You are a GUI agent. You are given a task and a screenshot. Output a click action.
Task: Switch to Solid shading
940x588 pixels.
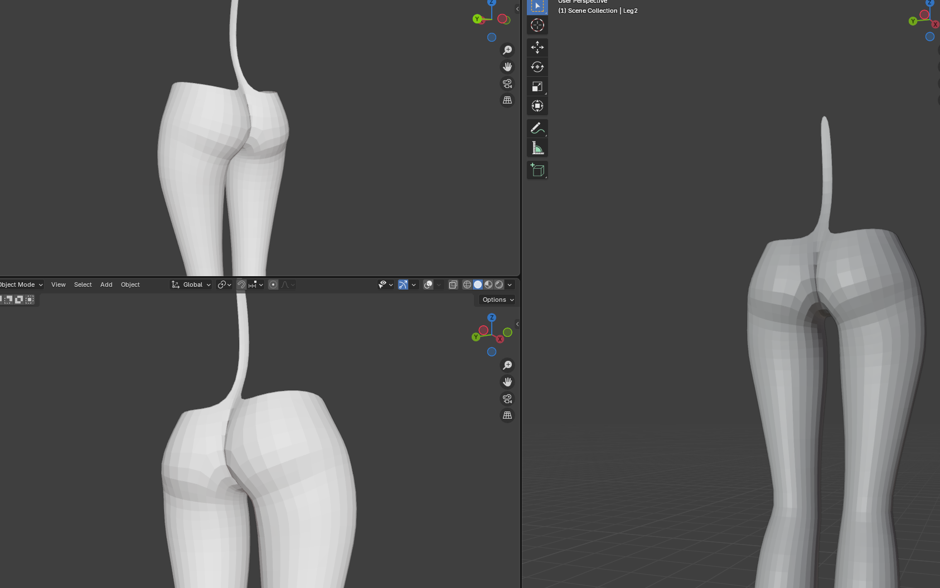pyautogui.click(x=478, y=285)
